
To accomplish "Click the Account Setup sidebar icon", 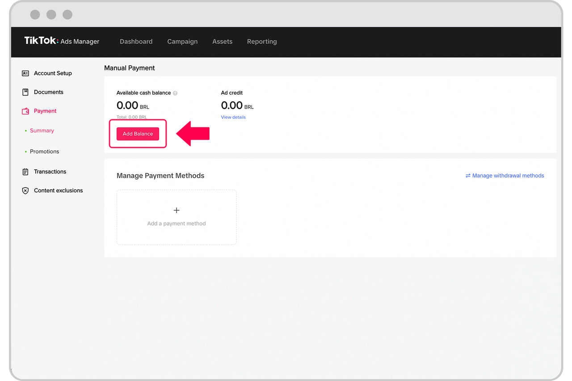I will [x=25, y=73].
